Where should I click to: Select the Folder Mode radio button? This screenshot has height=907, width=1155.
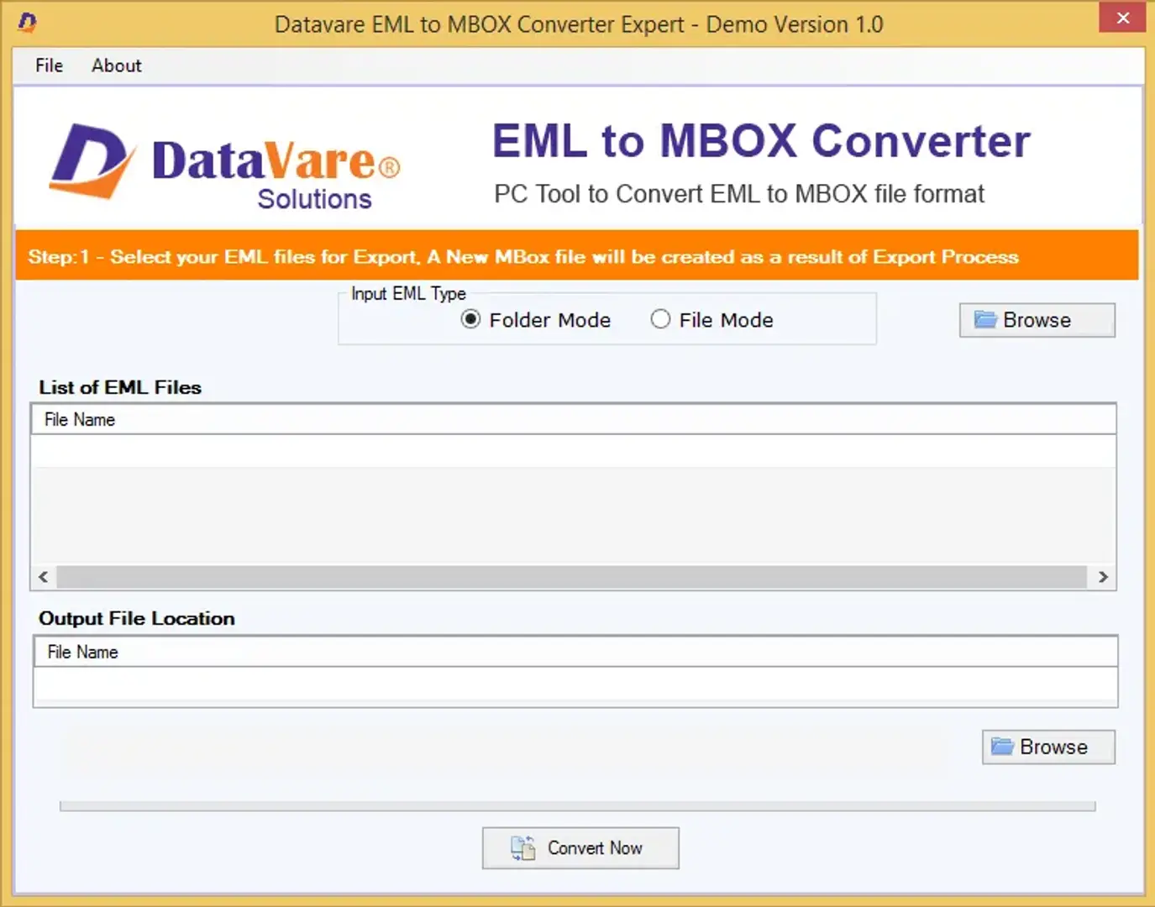(x=470, y=320)
